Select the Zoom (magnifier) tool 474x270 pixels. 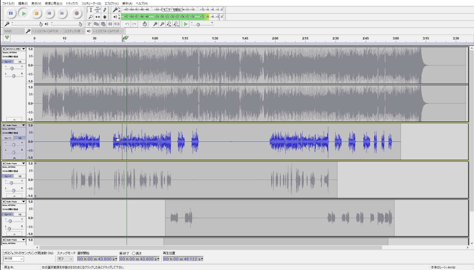(x=91, y=17)
